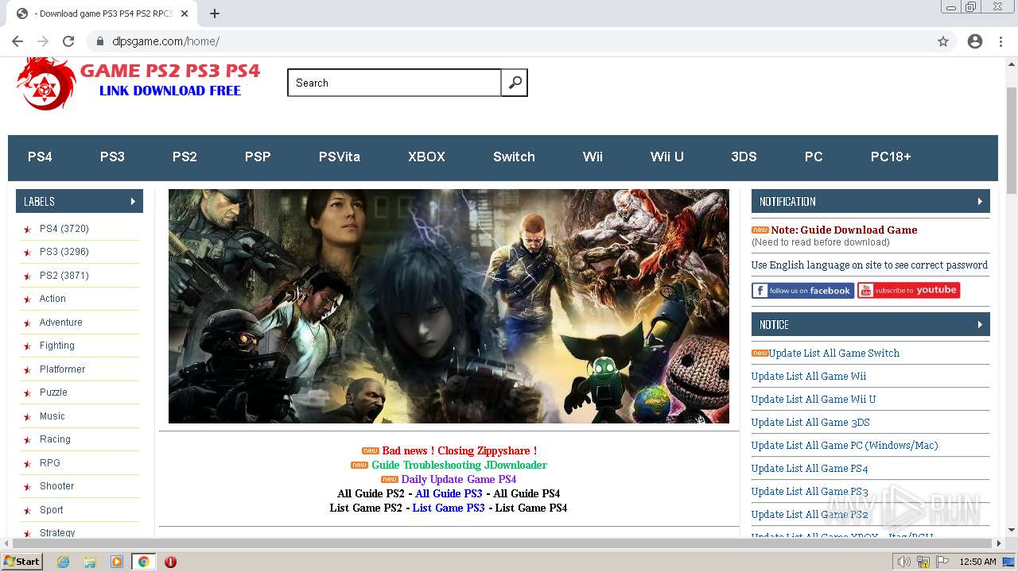1018x572 pixels.
Task: Open the 3DS menu tab
Action: [744, 157]
